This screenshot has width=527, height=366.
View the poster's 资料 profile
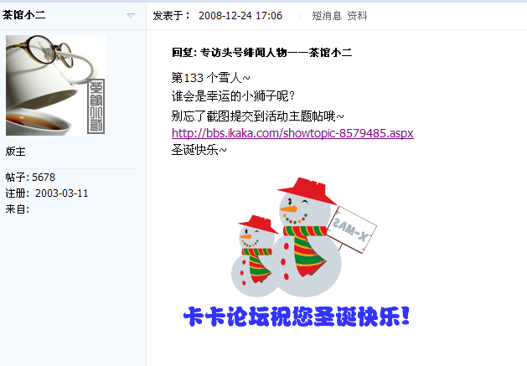click(357, 16)
